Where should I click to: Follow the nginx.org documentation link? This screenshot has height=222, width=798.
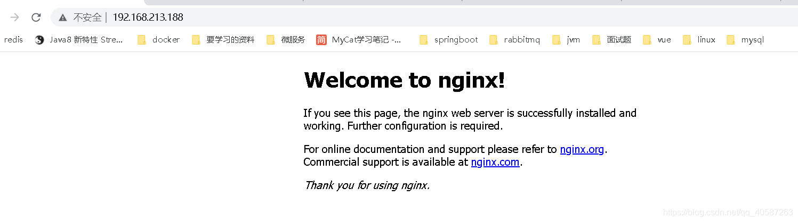pyautogui.click(x=582, y=149)
